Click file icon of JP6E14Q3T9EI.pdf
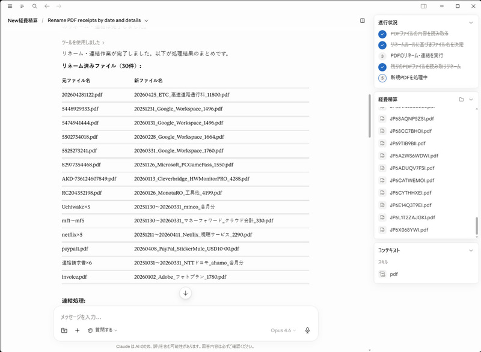The image size is (481, 352). 382,205
